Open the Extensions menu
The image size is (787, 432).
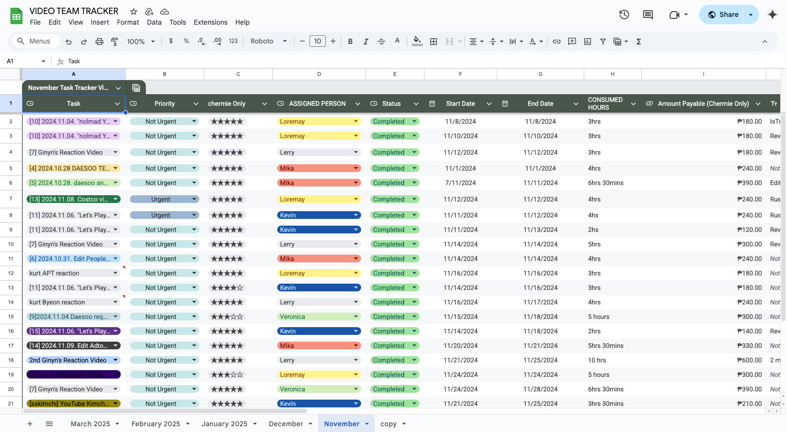click(x=211, y=22)
